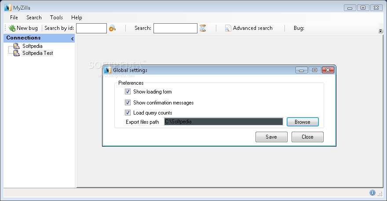Screen dimensions: 387x201
Task: Open the Tools menu
Action: coord(56,18)
